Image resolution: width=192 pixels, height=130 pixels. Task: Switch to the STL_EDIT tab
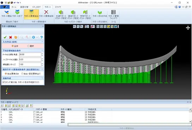36,7
